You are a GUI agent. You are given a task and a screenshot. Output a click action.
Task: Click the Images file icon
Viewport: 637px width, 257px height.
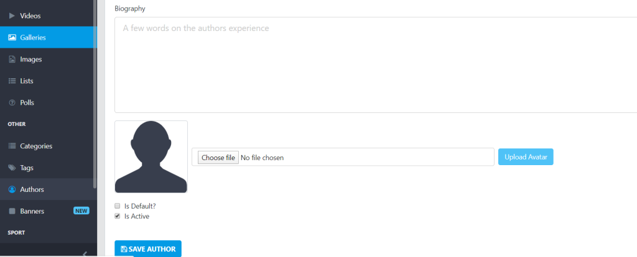(x=12, y=59)
